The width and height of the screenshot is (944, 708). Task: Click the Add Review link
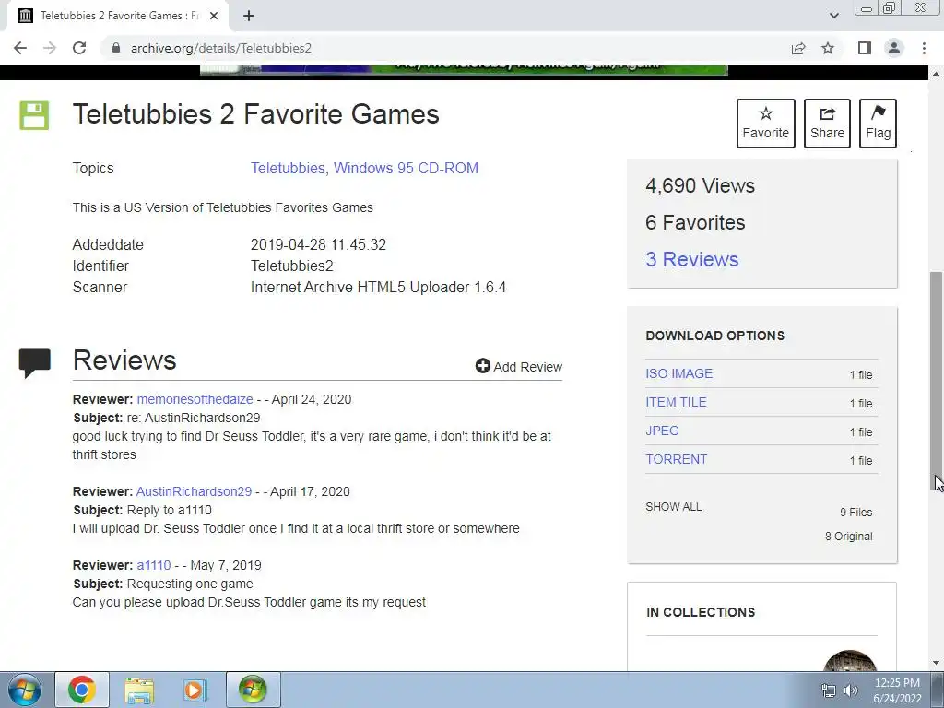[x=519, y=367]
